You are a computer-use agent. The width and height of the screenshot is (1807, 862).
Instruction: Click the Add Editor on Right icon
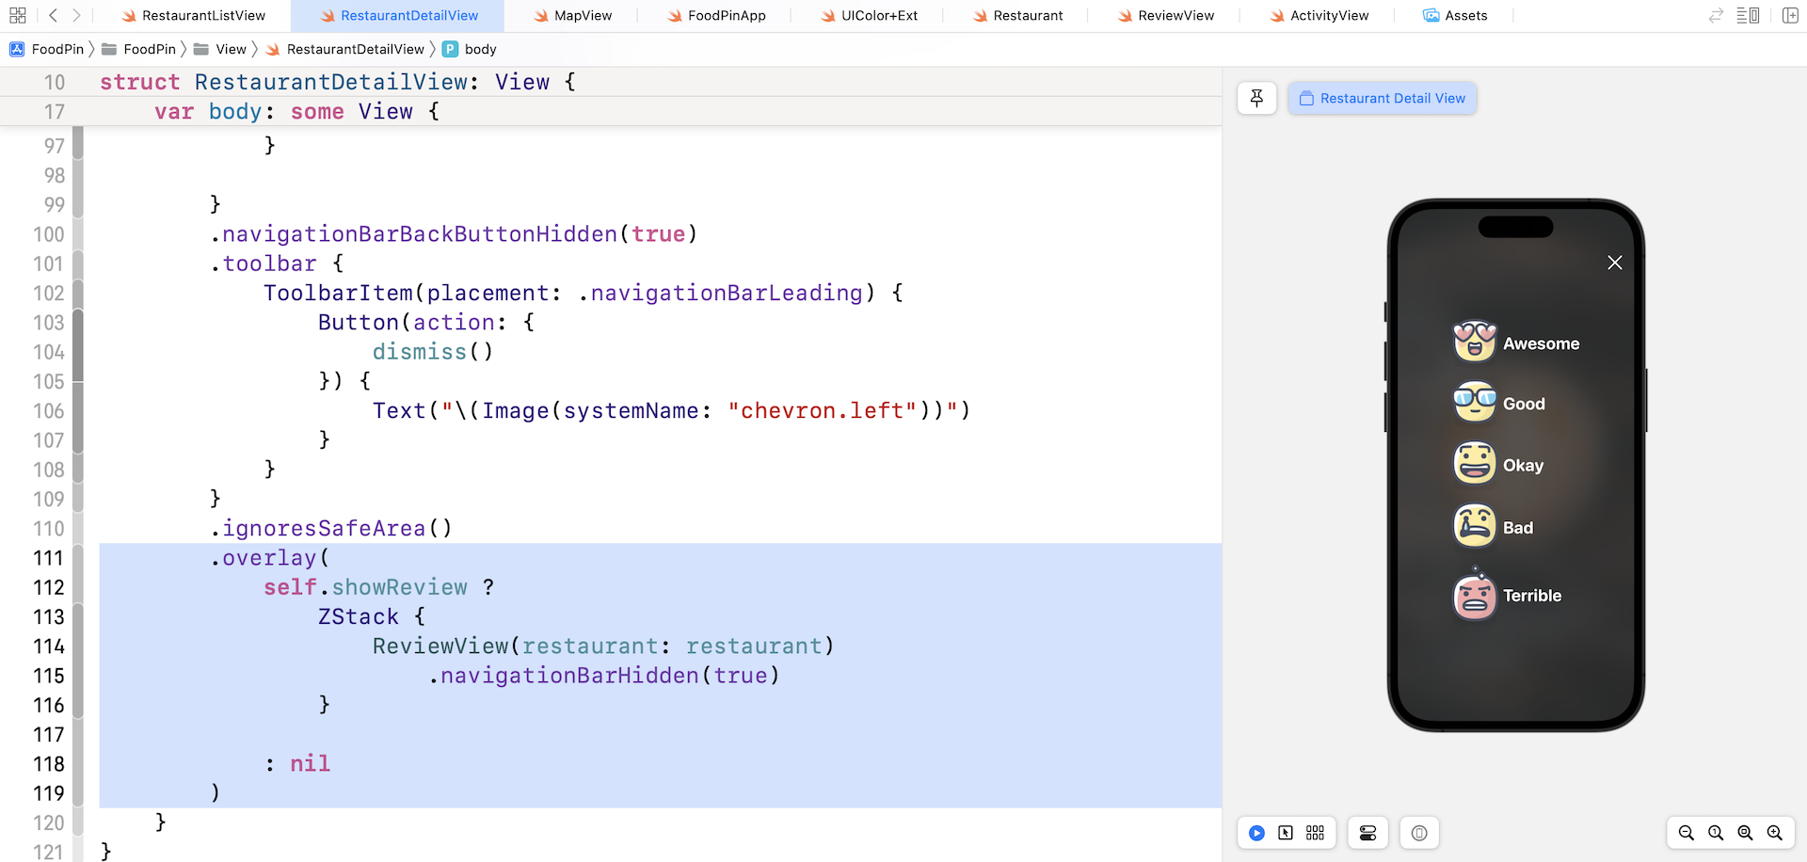point(1790,15)
